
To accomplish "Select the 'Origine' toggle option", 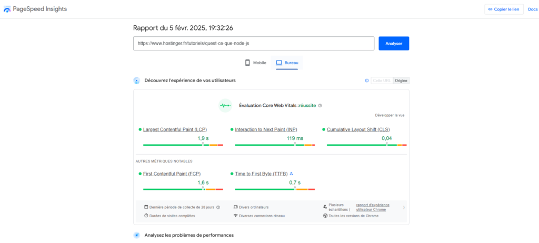I will [401, 80].
